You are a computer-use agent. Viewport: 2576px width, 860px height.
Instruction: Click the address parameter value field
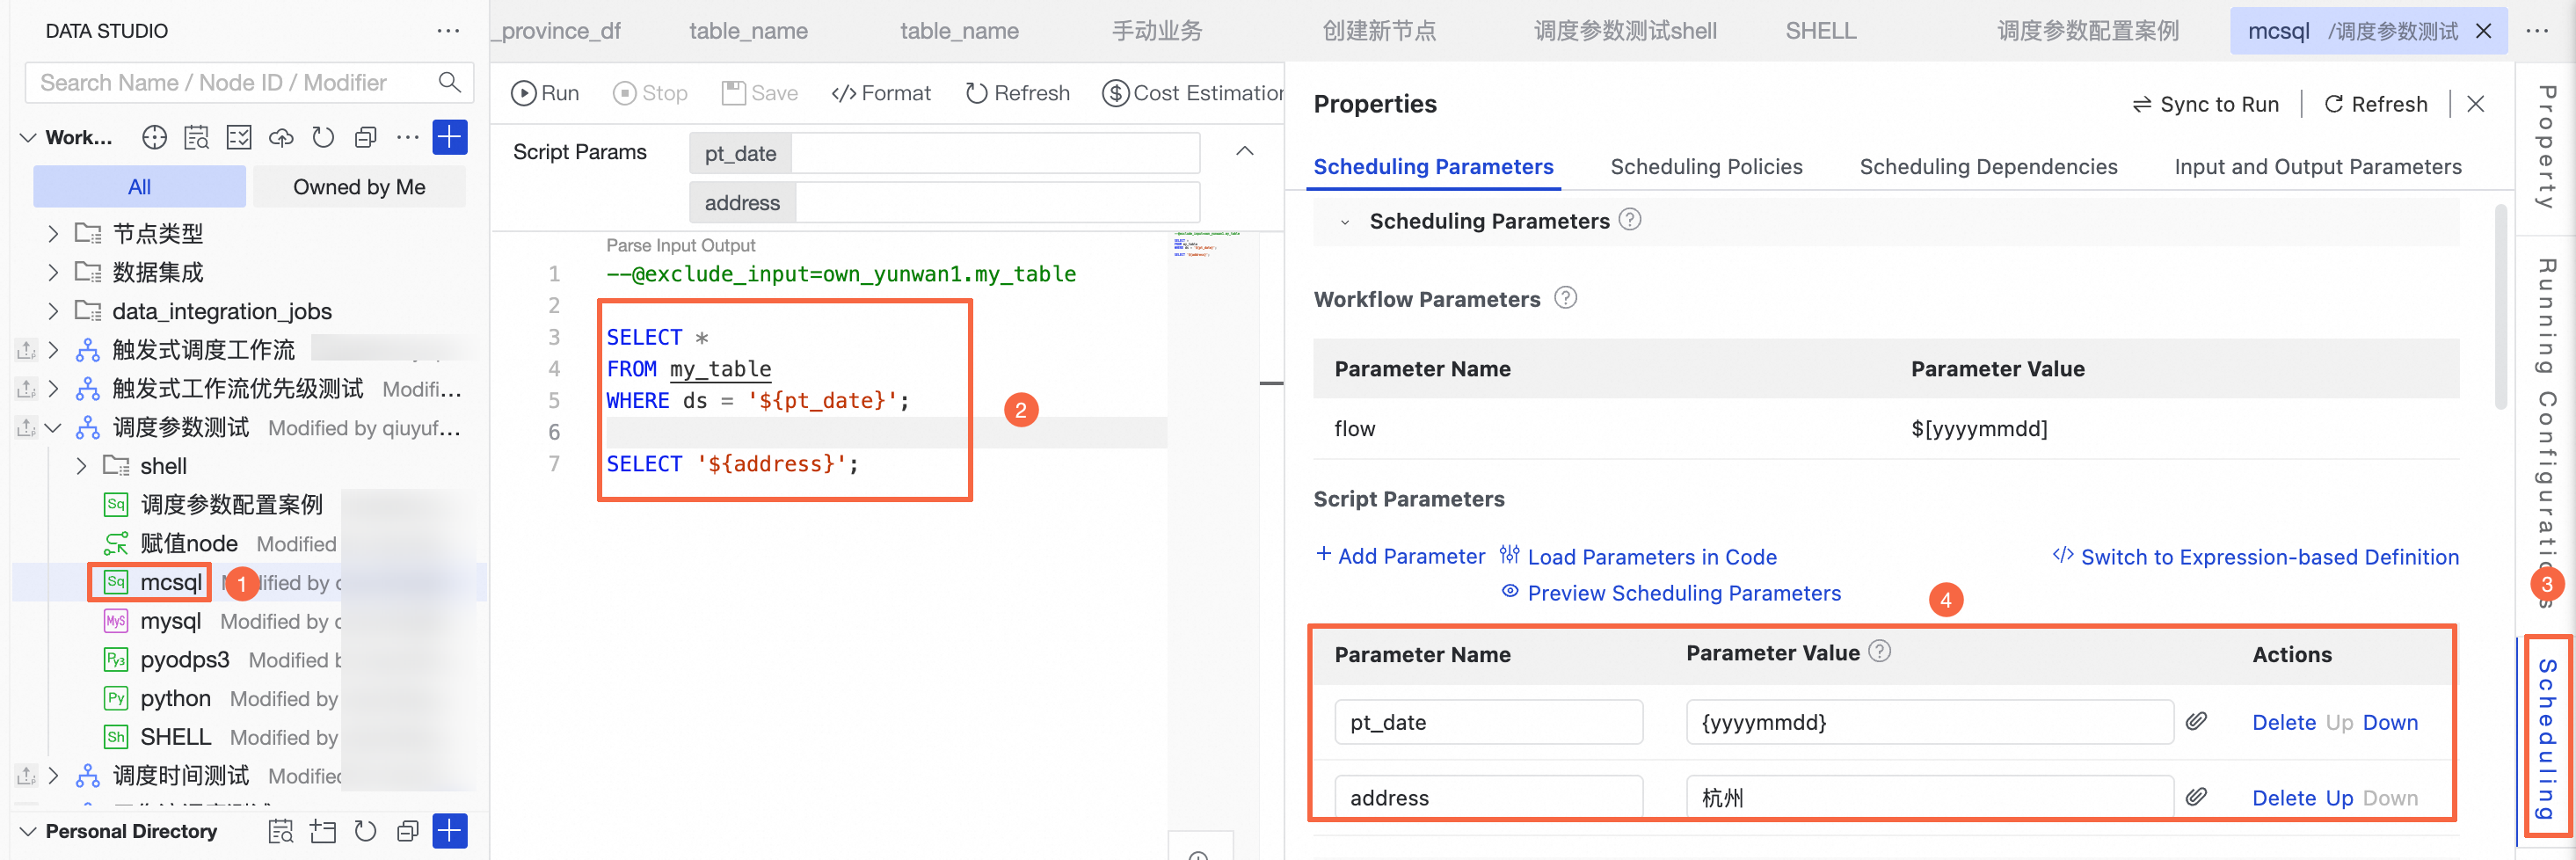[x=1929, y=797]
